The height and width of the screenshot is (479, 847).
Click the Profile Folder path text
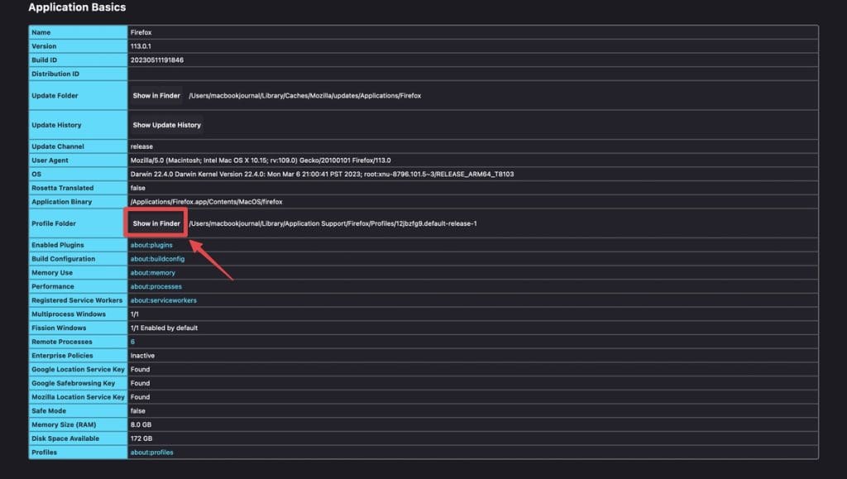333,223
